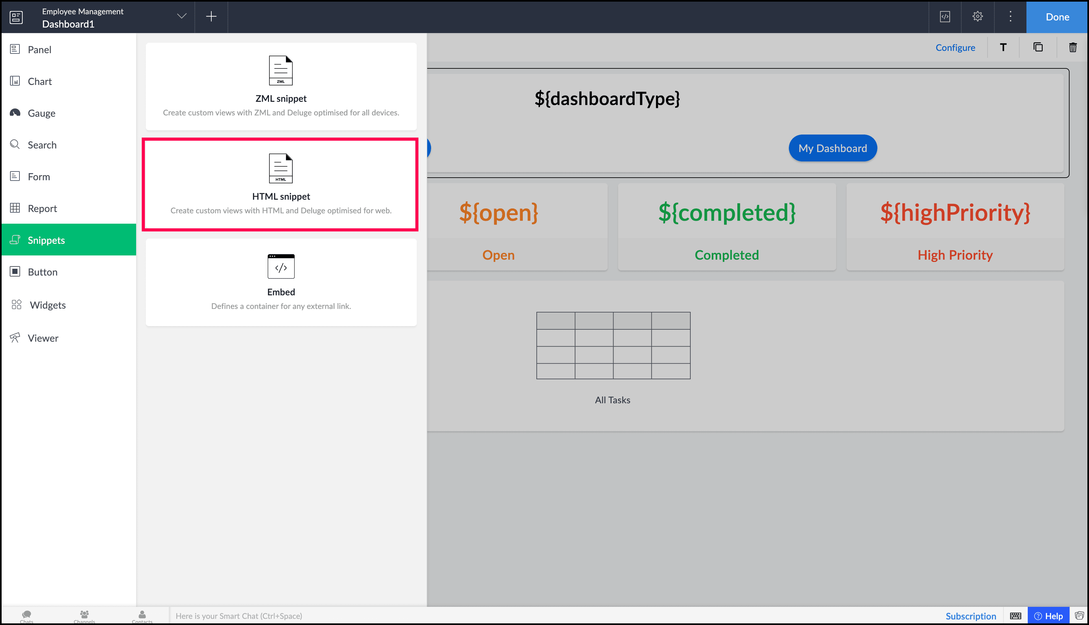Click the Configure link

coord(955,48)
